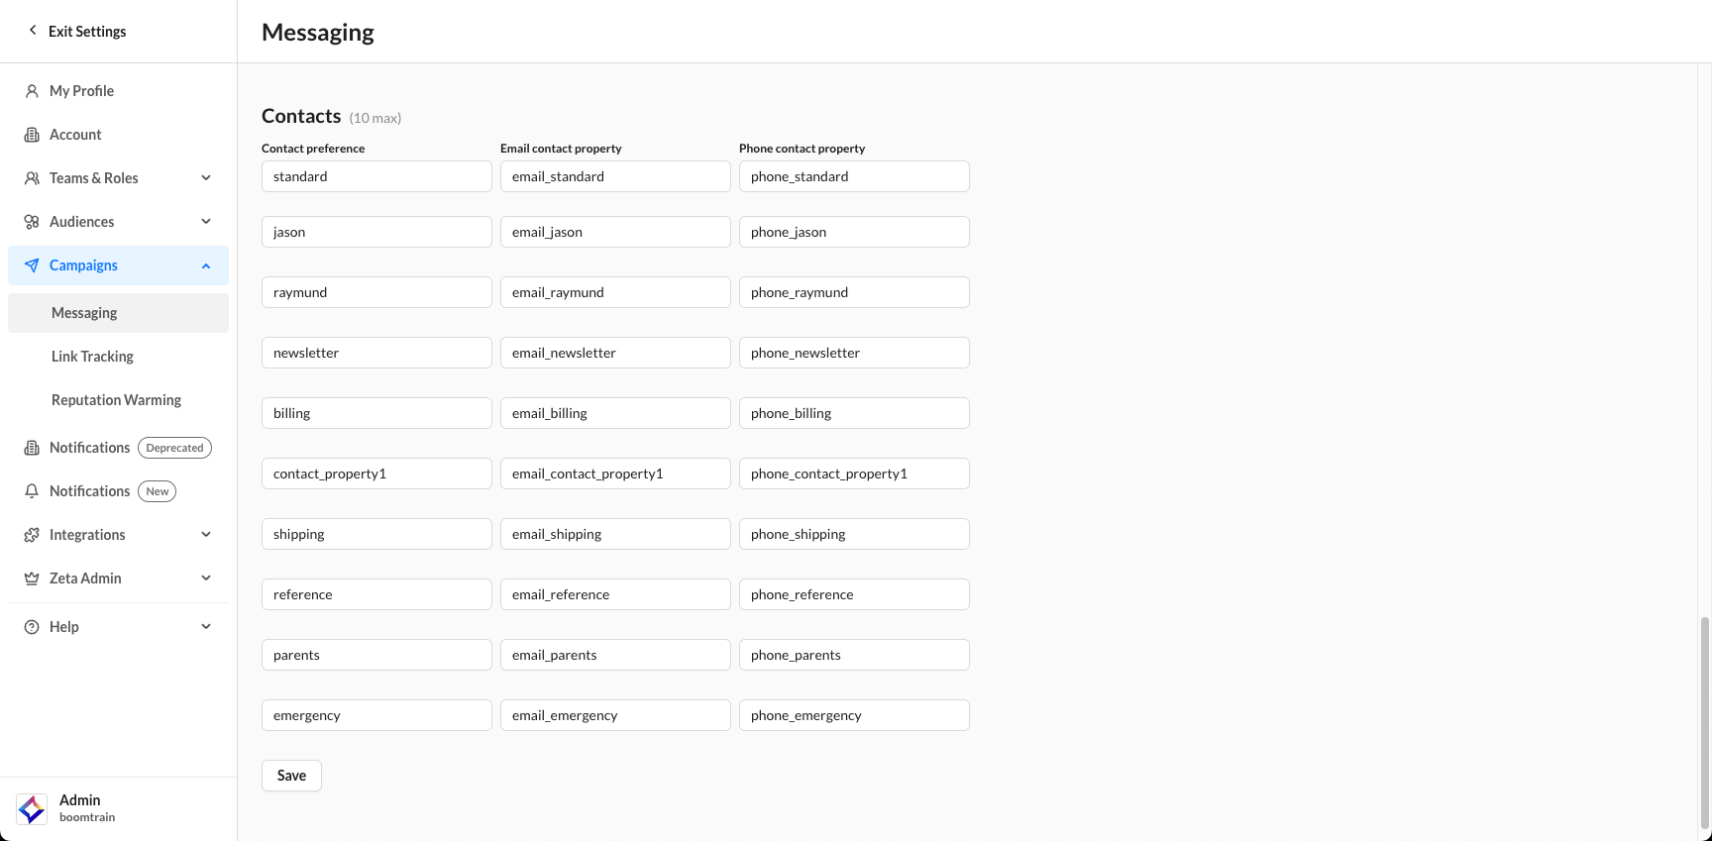Click the Integrations puzzle icon
This screenshot has width=1712, height=841.
pyautogui.click(x=32, y=535)
